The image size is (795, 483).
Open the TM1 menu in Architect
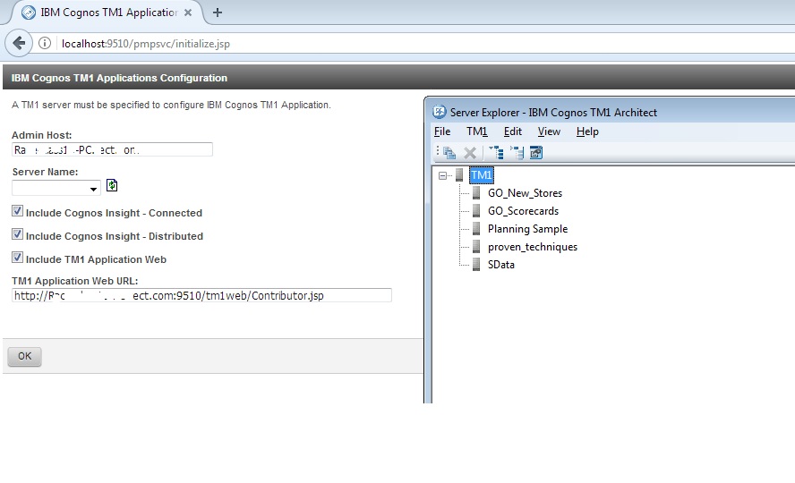click(x=476, y=131)
